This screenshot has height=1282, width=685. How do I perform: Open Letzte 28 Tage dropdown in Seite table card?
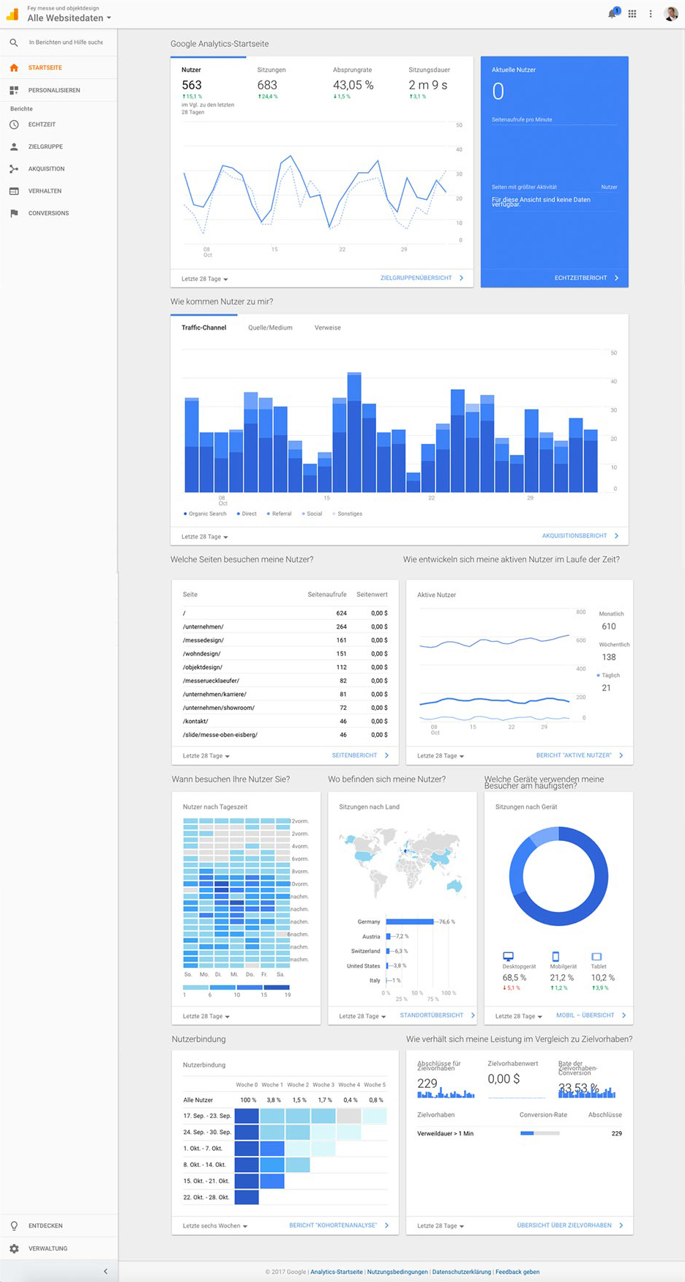click(x=206, y=756)
